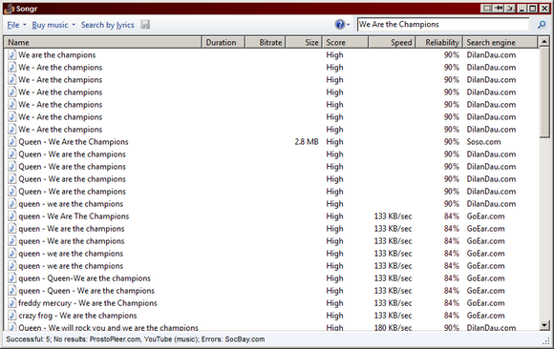Screen dimensions: 554x349
Task: Click Search by lyrics button
Action: (107, 25)
